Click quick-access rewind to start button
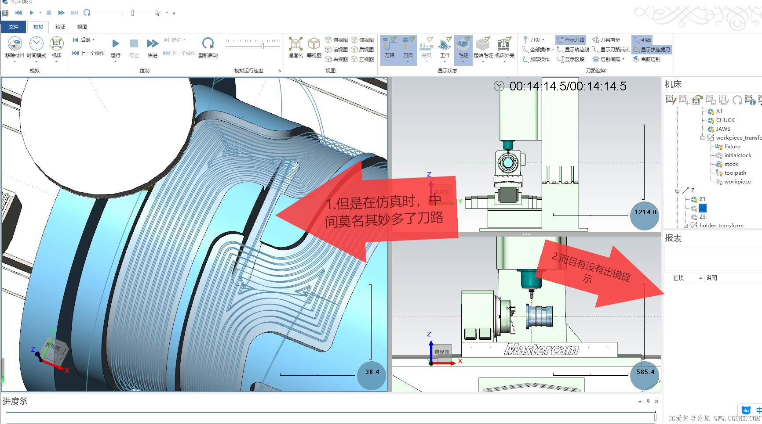Screen dimensions: 762x424 [x=18, y=13]
